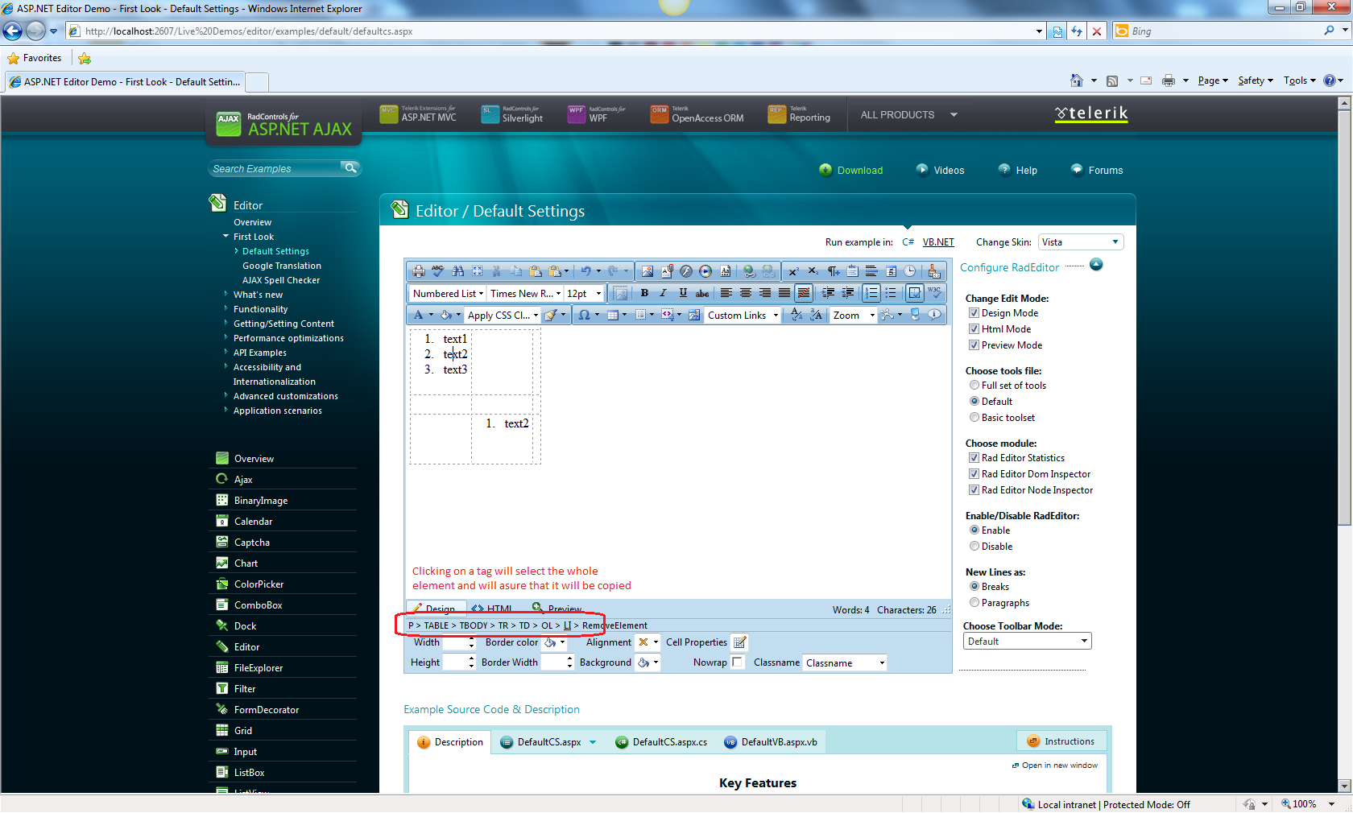
Task: Center align the text
Action: 746,293
